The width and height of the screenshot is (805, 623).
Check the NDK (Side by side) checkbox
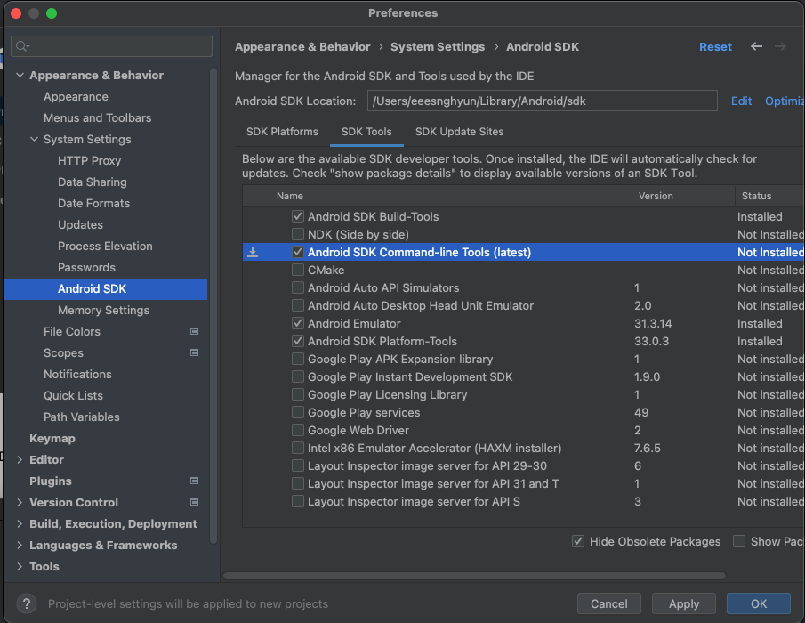[298, 234]
